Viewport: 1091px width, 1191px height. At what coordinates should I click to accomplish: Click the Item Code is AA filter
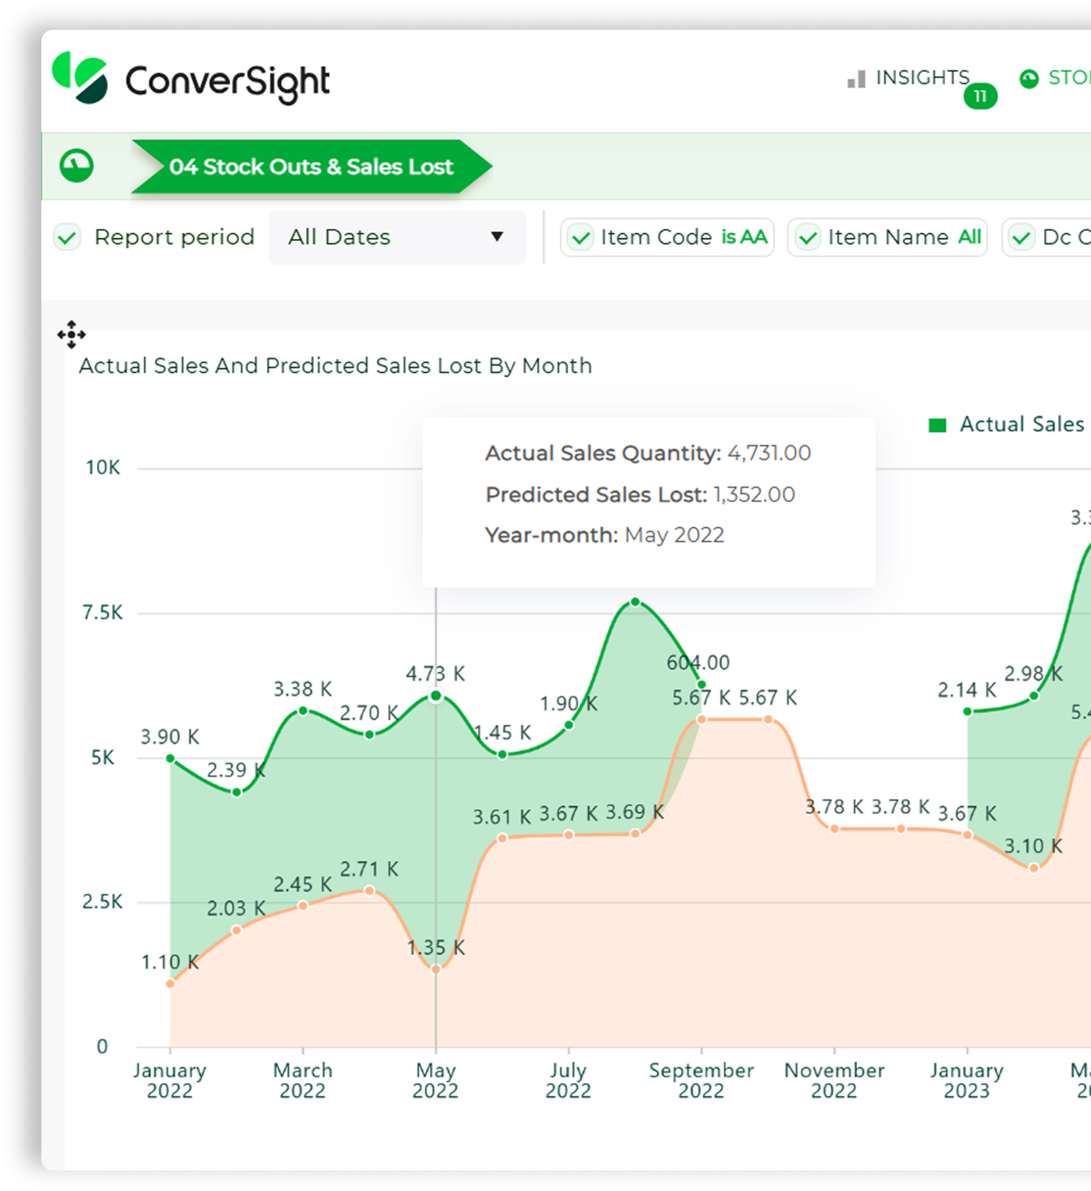point(667,237)
